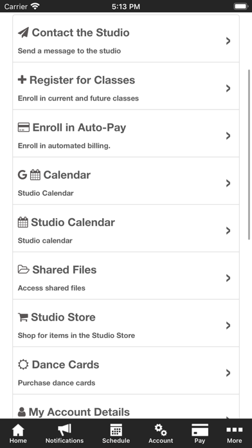Screen dimensions: 252x448
Task: Tap 'Enroll in automated billing.' text
Action: tap(64, 145)
